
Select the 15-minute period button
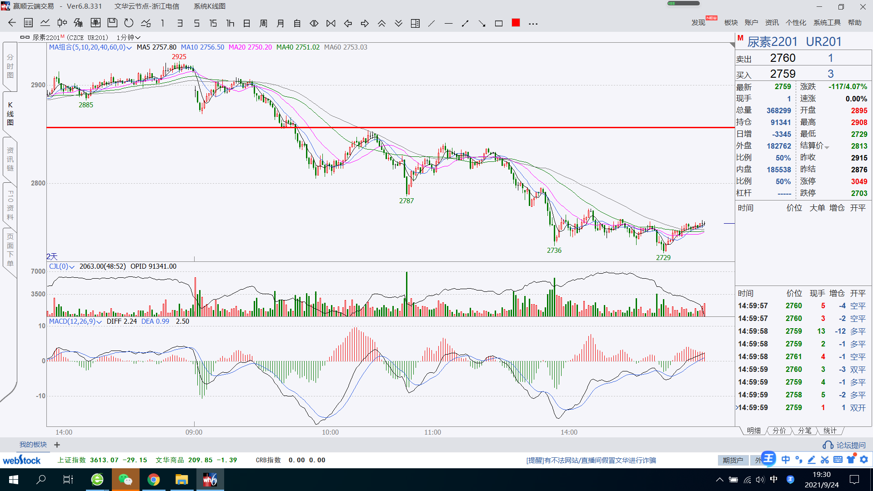[x=213, y=23]
